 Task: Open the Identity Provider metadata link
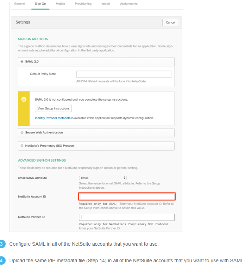point(53,118)
